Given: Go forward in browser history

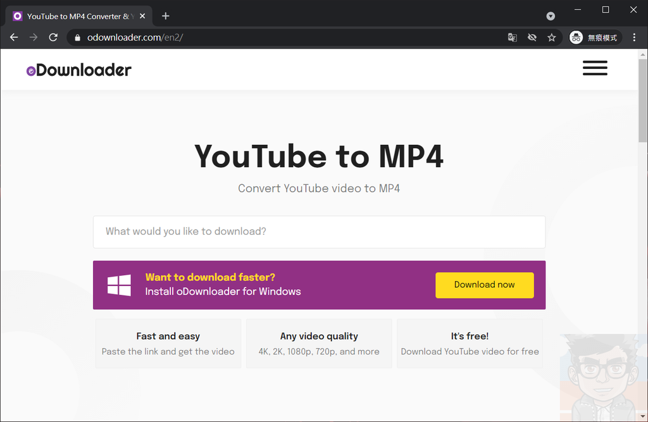Looking at the screenshot, I should [x=34, y=37].
